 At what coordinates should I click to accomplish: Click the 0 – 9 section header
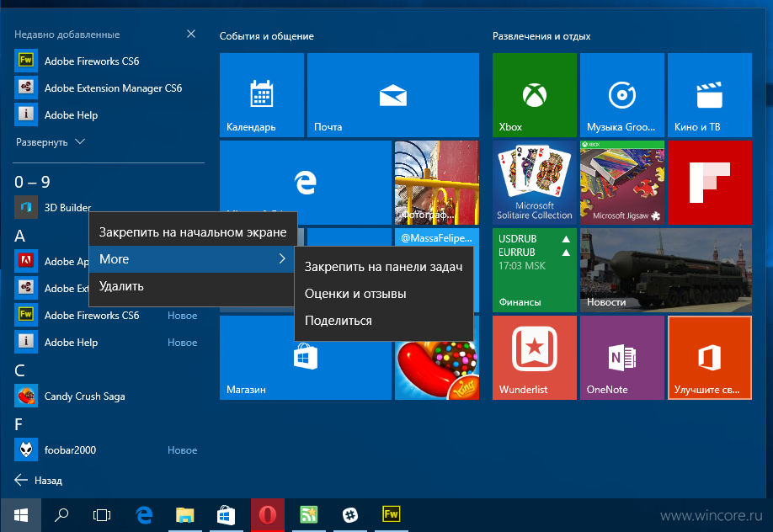click(32, 182)
